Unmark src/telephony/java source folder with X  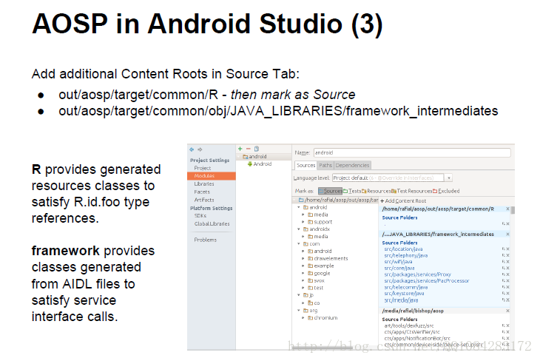tap(508, 256)
